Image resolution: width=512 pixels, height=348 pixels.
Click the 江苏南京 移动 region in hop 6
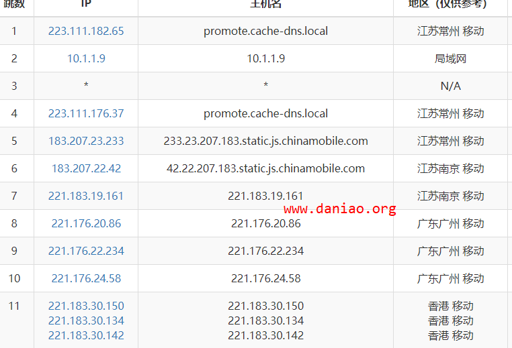pyautogui.click(x=450, y=168)
